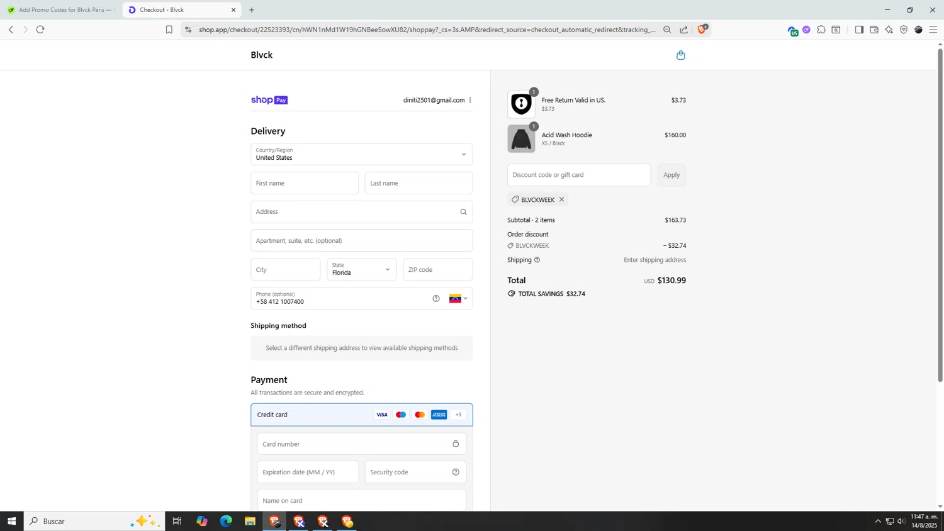Open phone country flag selector

click(458, 298)
